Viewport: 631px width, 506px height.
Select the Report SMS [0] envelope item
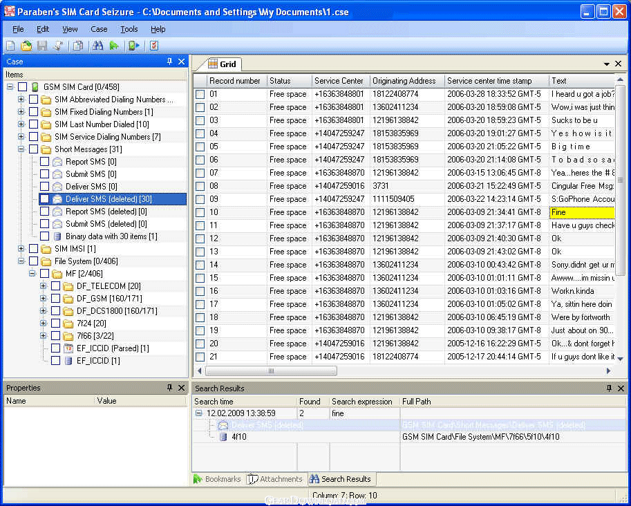[x=91, y=162]
